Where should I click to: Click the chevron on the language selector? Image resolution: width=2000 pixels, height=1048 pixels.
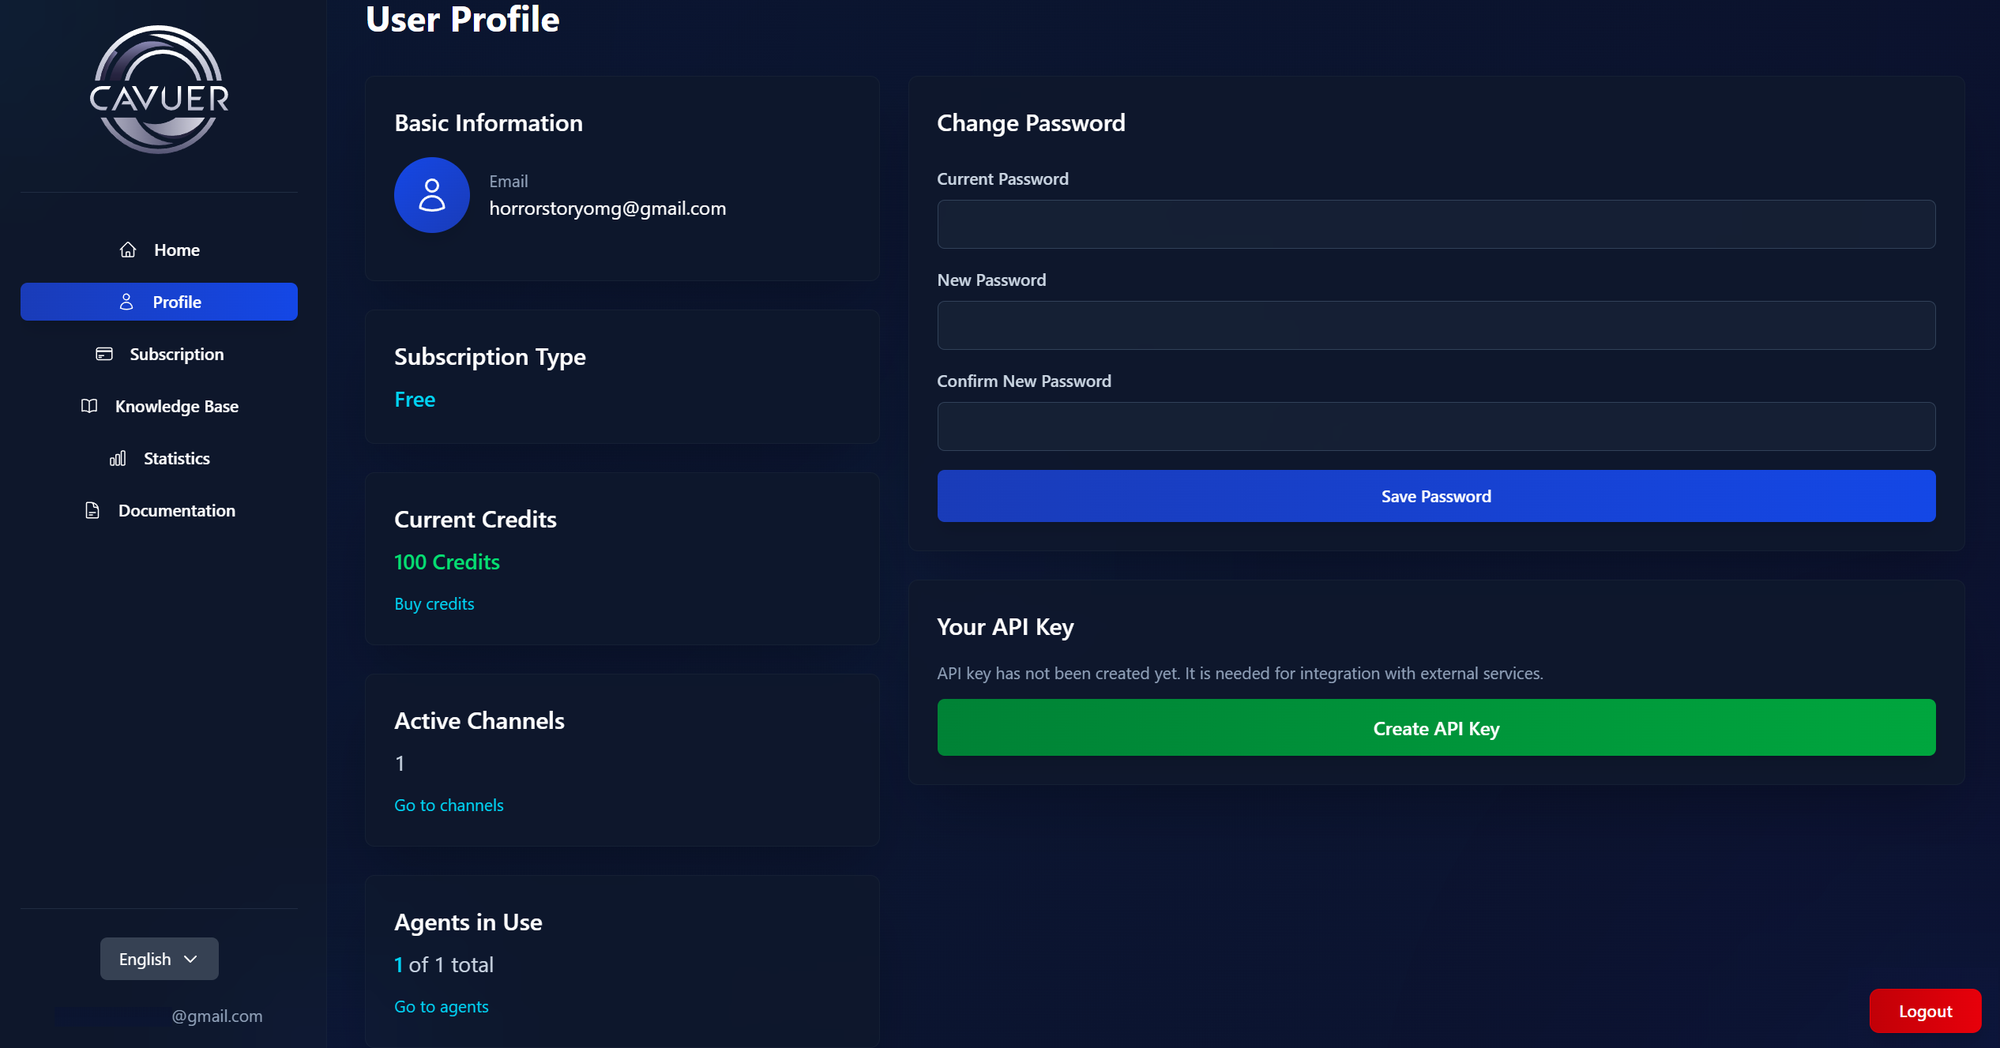[190, 959]
